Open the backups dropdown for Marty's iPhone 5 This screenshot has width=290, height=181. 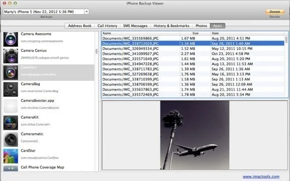(x=46, y=12)
